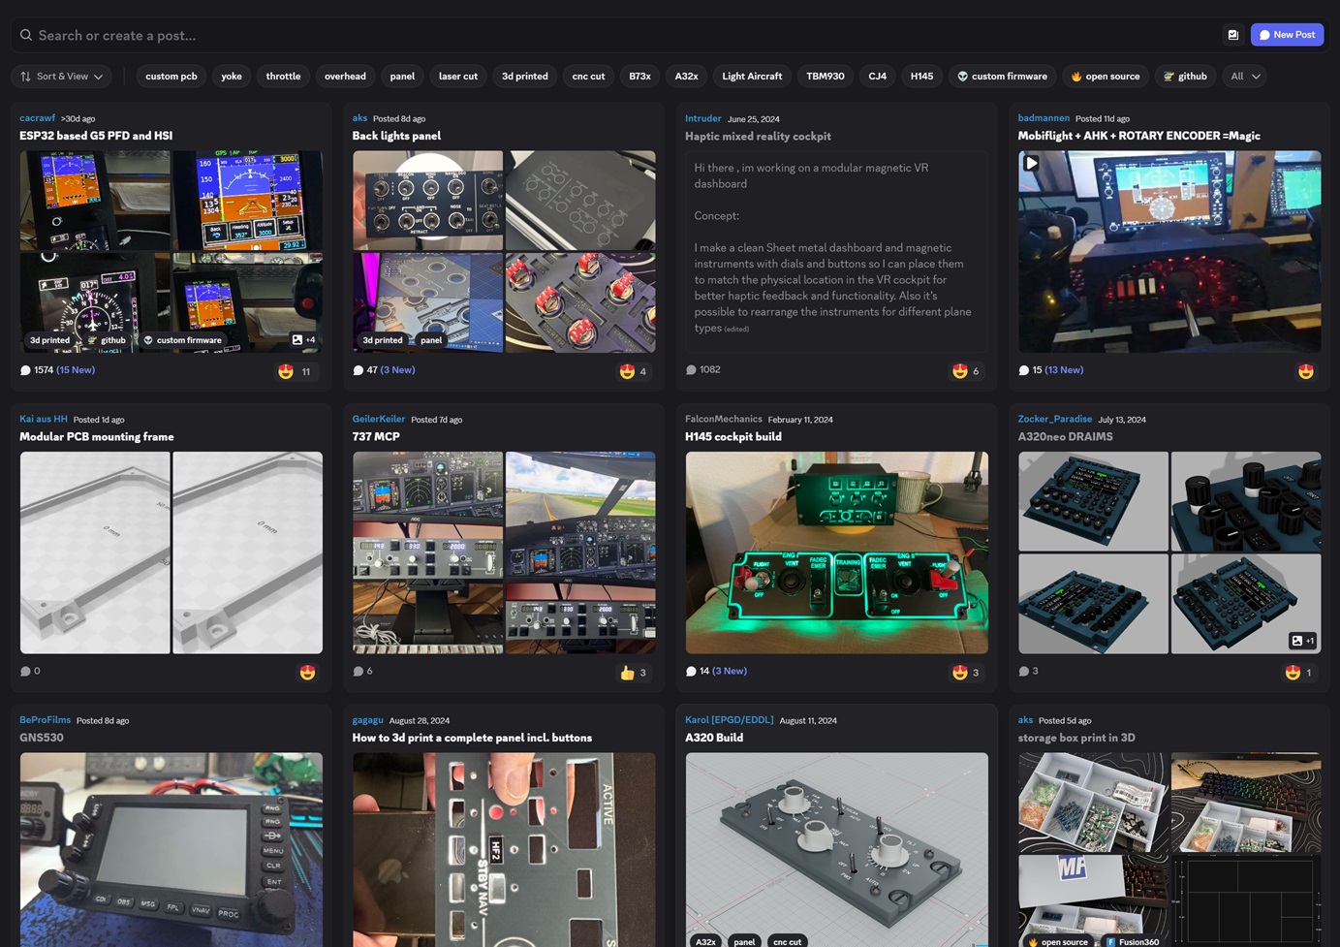Expand the All tags dropdown
The image size is (1340, 947).
point(1245,77)
